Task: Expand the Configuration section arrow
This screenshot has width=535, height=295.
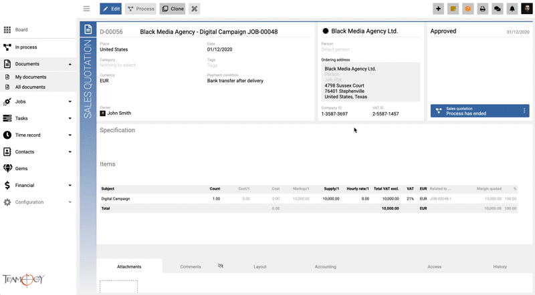Action: 70,202
